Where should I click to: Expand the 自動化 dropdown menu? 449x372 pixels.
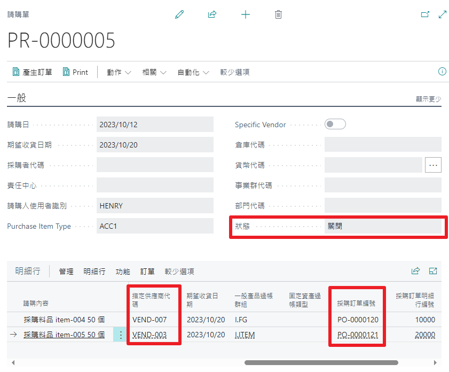[193, 72]
